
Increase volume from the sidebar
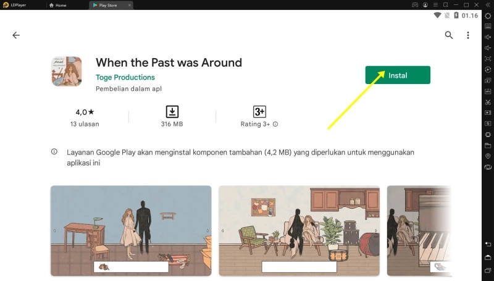488,37
